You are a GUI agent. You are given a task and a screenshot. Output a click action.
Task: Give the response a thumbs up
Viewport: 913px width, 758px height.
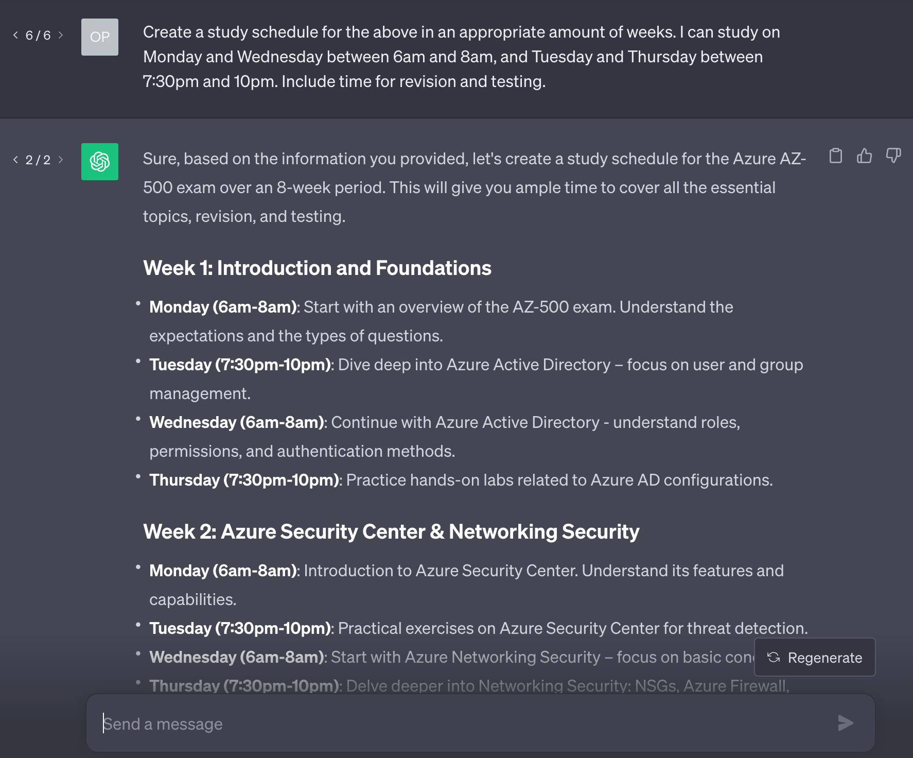pyautogui.click(x=865, y=156)
